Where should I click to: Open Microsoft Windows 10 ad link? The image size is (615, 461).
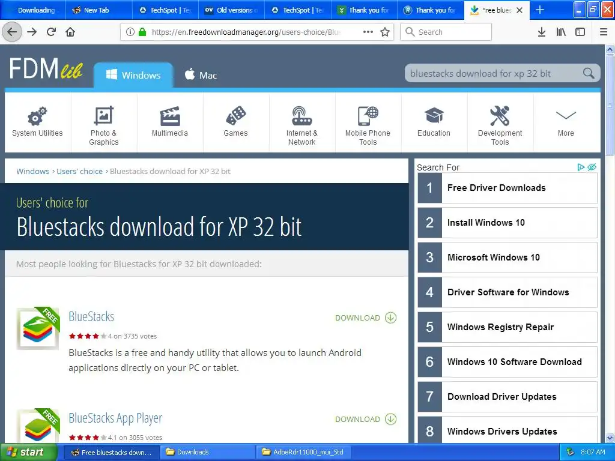click(x=507, y=258)
